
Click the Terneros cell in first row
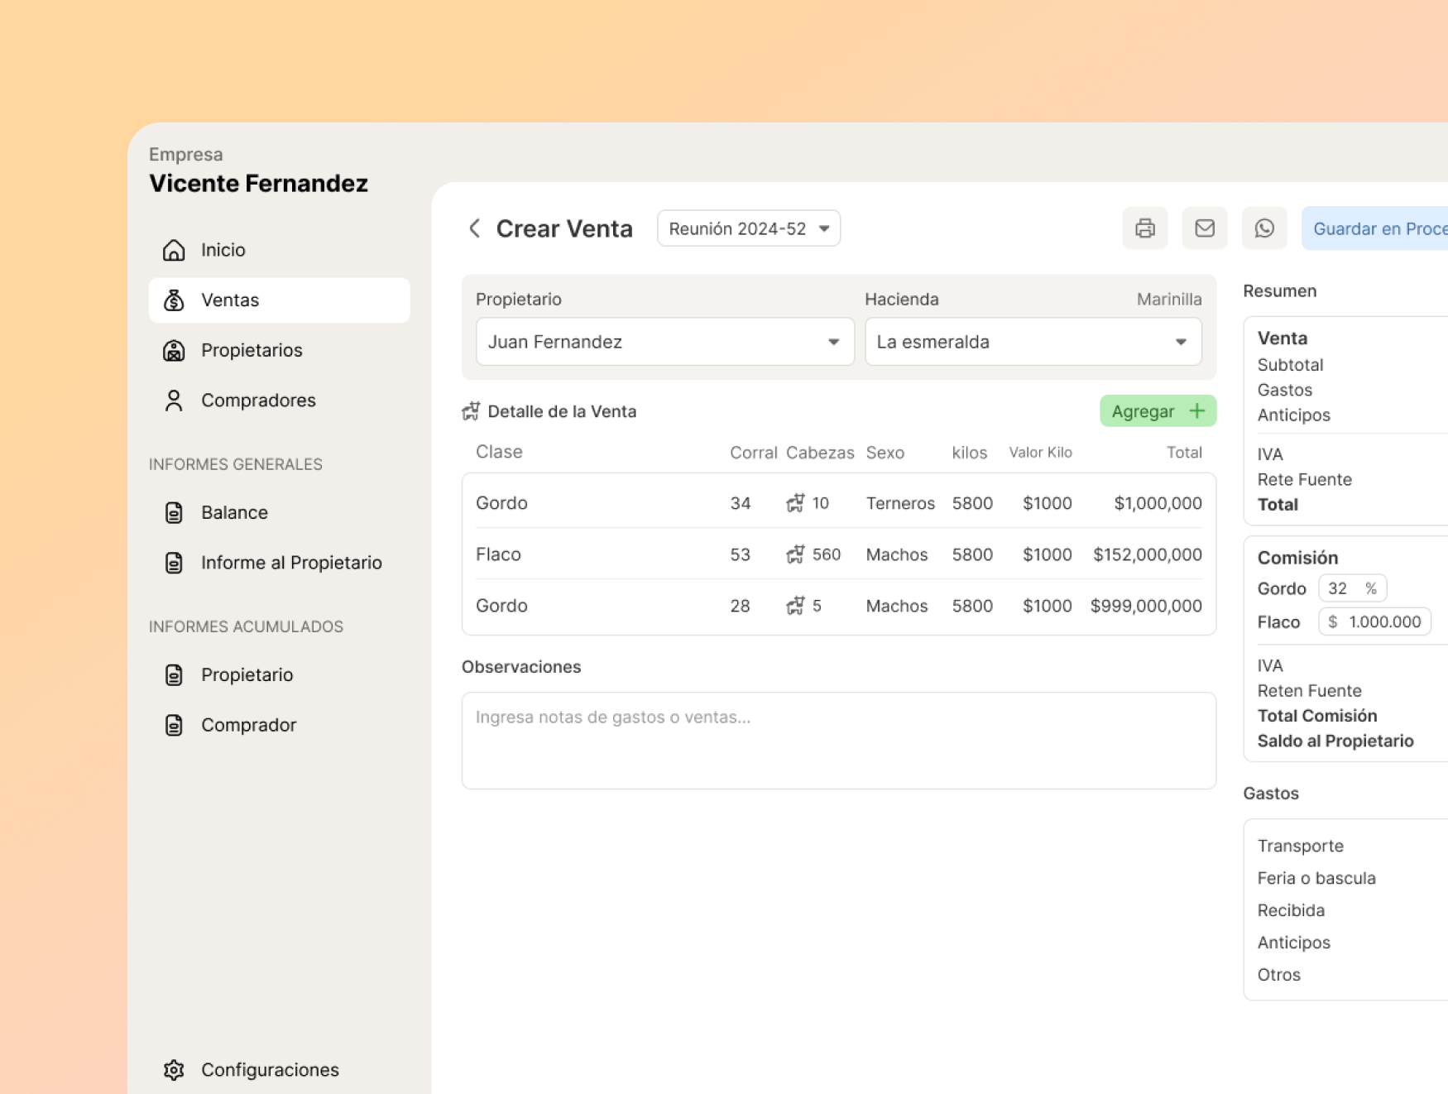click(900, 503)
